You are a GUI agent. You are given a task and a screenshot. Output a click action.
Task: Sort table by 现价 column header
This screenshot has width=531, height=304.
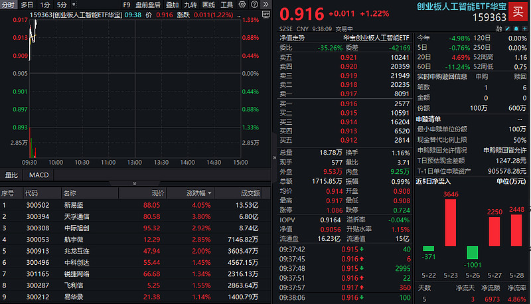[158, 193]
